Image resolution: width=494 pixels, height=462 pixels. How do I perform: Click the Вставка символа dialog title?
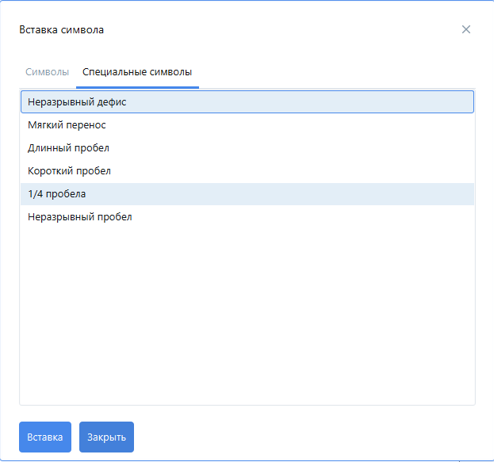coord(61,30)
